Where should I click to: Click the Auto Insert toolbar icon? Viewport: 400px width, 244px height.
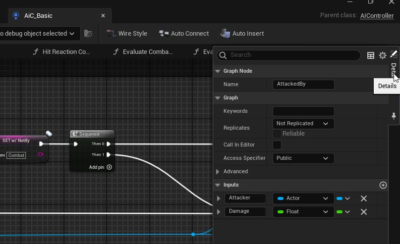tap(225, 34)
